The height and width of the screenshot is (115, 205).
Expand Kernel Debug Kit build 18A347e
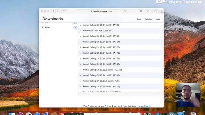coord(80,64)
